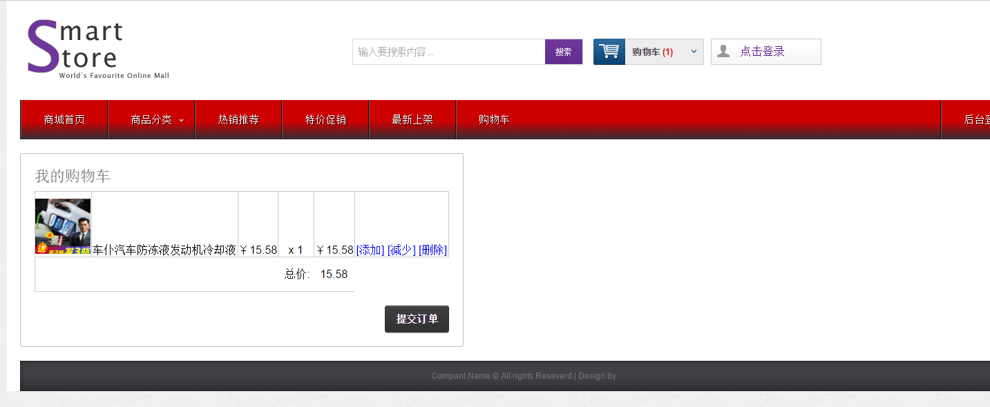
Task: Open 热销推荐 navigation item
Action: click(x=239, y=120)
